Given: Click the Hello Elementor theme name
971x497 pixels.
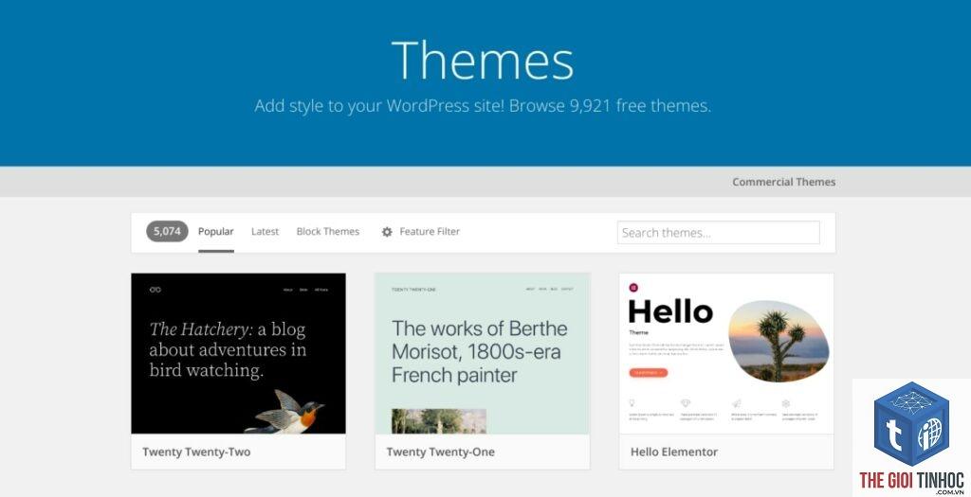Looking at the screenshot, I should (x=674, y=452).
